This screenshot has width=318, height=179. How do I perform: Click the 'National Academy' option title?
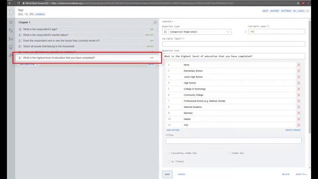click(x=193, y=107)
